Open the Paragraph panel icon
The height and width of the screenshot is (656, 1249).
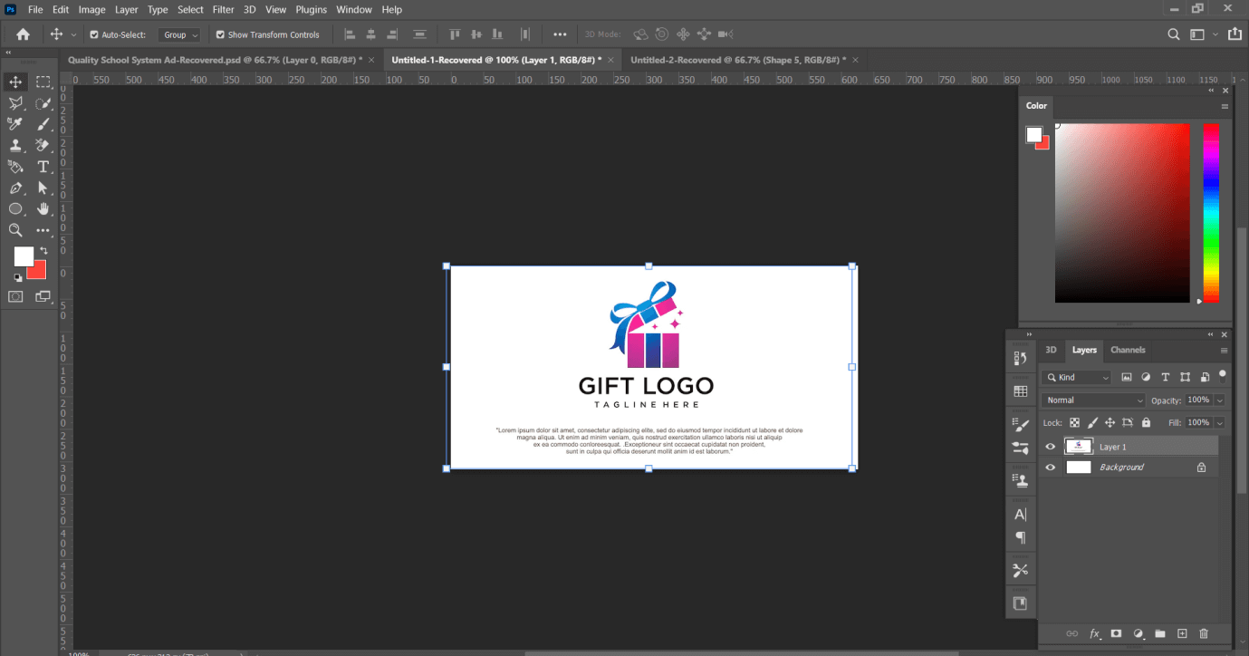pos(1021,537)
